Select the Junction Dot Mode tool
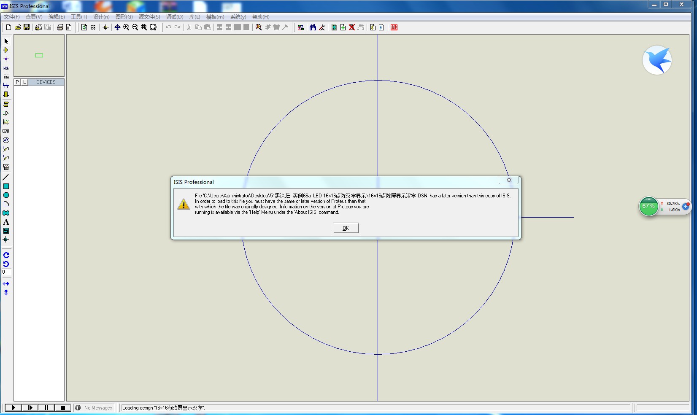 click(6, 59)
